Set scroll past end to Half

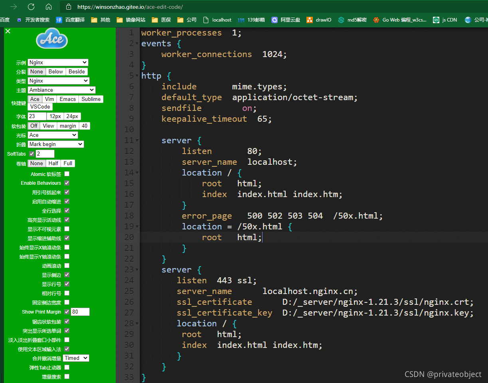coord(53,163)
